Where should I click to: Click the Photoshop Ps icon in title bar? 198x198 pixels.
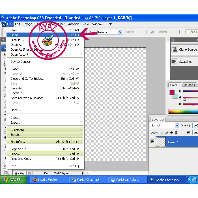3,18
